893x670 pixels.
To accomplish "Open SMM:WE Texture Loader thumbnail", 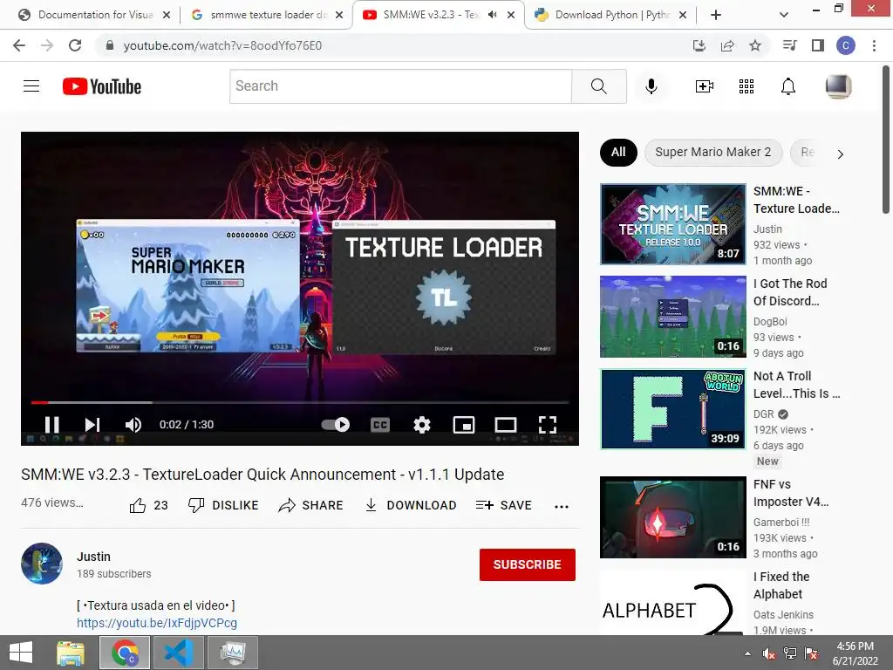I will point(673,224).
